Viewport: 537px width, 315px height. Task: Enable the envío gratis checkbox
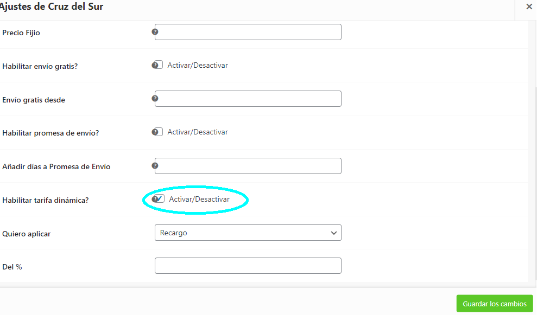pos(159,65)
